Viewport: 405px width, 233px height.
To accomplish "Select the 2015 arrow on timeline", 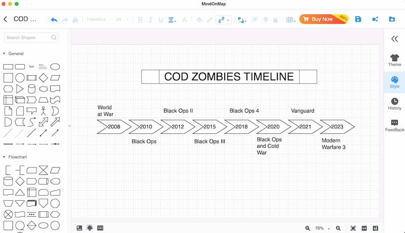I will 210,126.
